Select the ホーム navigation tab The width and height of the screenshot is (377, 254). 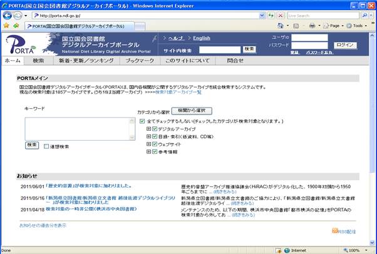13,61
